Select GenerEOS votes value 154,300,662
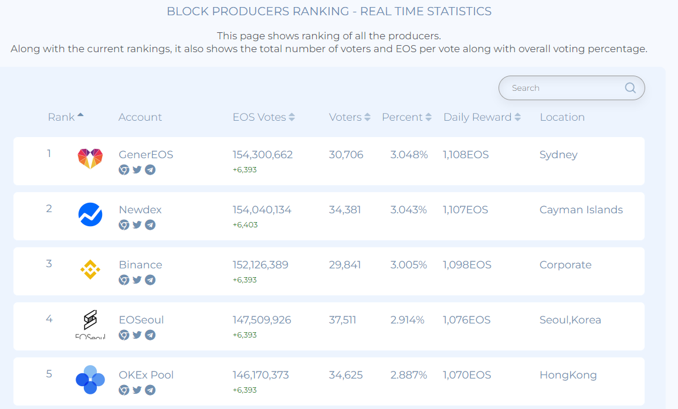This screenshot has width=678, height=409. [263, 155]
